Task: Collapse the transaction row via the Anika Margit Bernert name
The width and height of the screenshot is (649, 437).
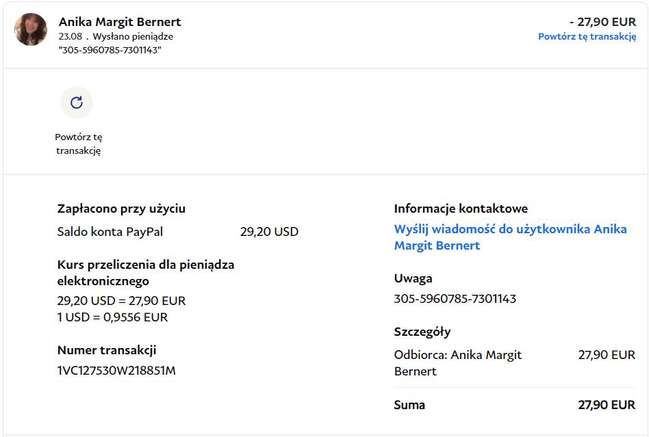Action: tap(120, 22)
